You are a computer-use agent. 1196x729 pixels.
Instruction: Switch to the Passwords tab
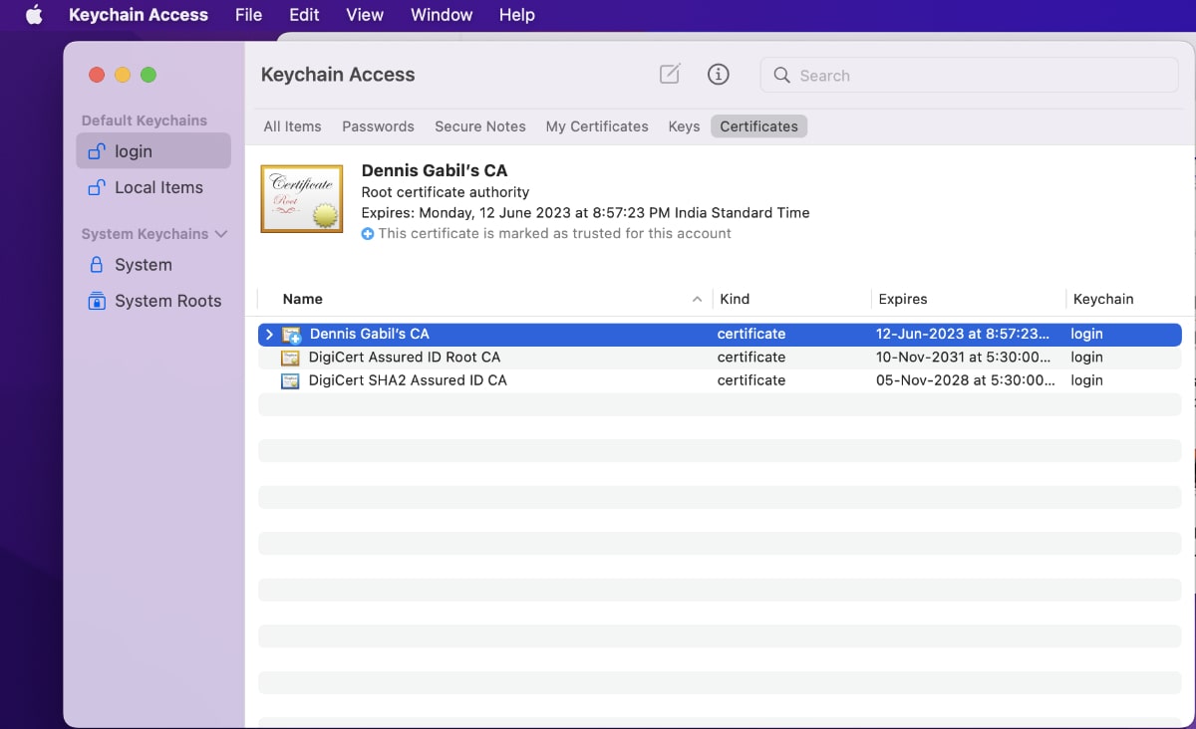378,126
